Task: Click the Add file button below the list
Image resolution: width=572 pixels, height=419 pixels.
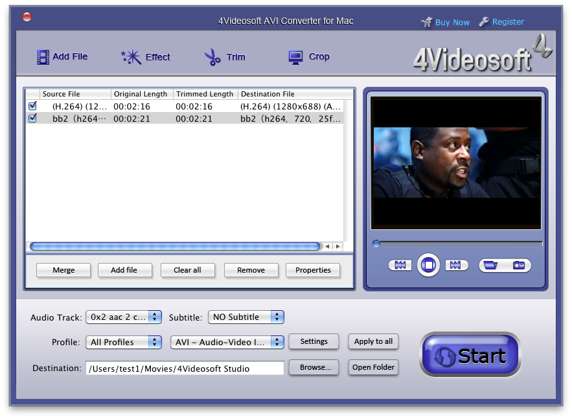Action: coord(124,270)
